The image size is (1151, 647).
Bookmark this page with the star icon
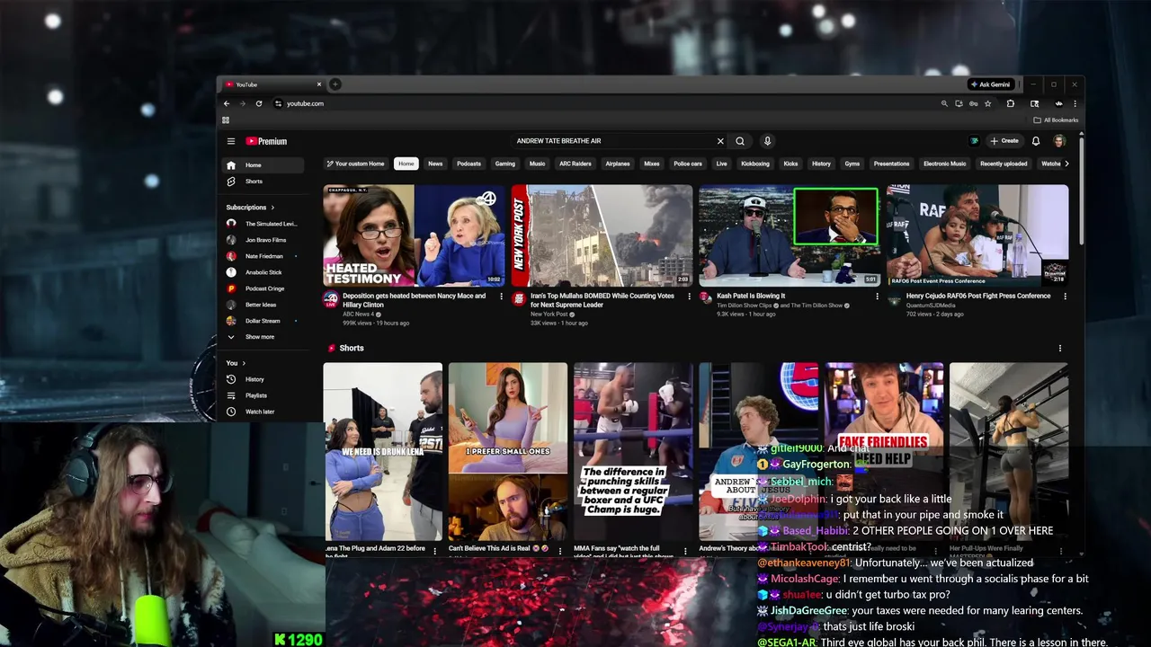[987, 103]
